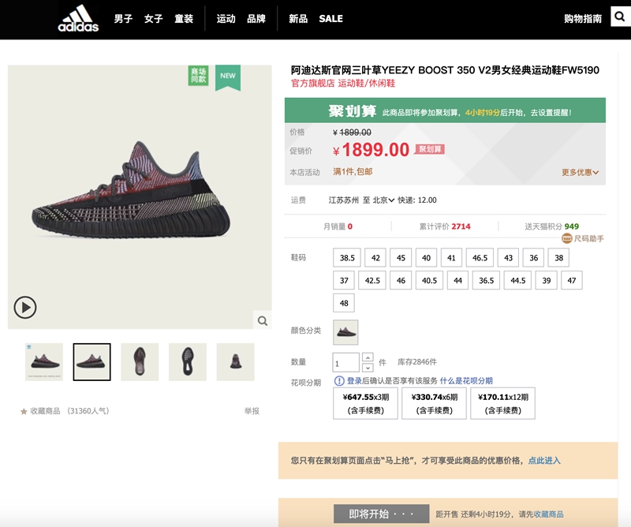
Task: Select the shoe color swatch under 颜色分类
Action: pos(345,332)
